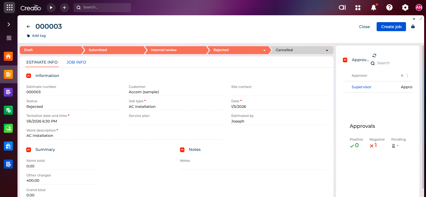Open the Supervisor approver link
This screenshot has width=426, height=197.
[361, 87]
